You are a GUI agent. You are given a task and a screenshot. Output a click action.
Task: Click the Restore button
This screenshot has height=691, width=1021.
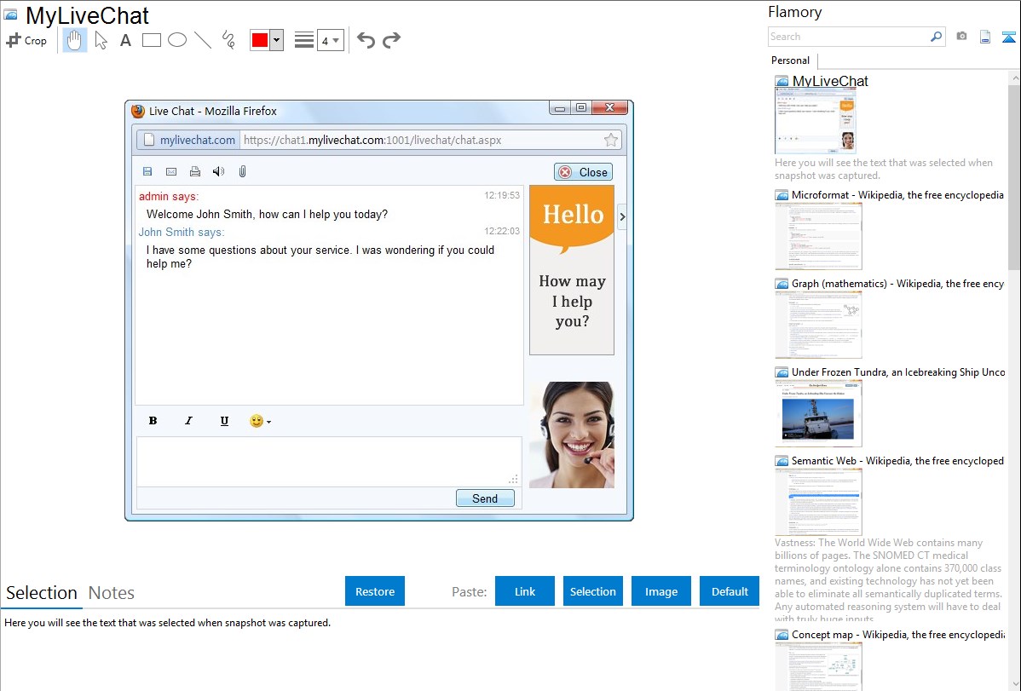click(375, 591)
